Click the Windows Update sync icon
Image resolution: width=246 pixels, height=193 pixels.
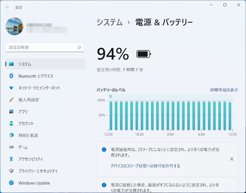(11, 183)
